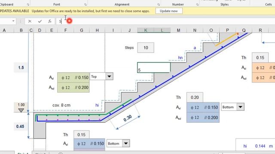The height and width of the screenshot is (154, 275).
Task: Select column K header
Action: [x=146, y=30]
